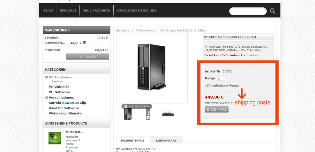The height and width of the screenshot is (152, 315).
Task: Collapse the Warenkorb arrow
Action: point(69,30)
